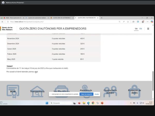Click the 'aquí' link for the tràmit telemàtic

(x=36, y=72)
